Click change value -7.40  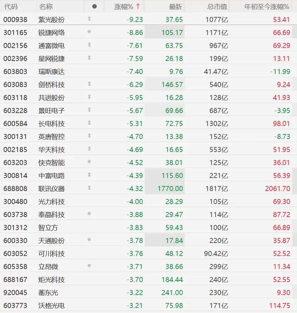(x=135, y=72)
